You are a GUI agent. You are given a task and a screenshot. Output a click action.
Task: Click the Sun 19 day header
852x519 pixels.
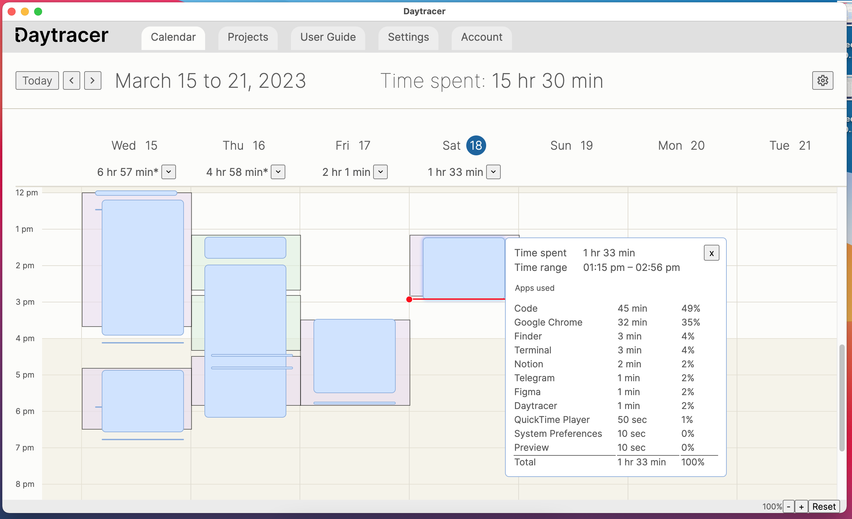click(572, 145)
